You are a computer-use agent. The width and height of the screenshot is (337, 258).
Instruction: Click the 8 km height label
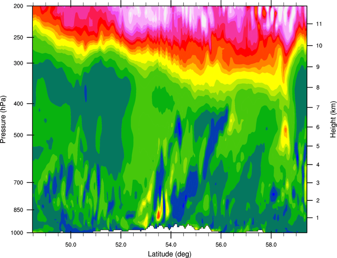[x=318, y=88]
